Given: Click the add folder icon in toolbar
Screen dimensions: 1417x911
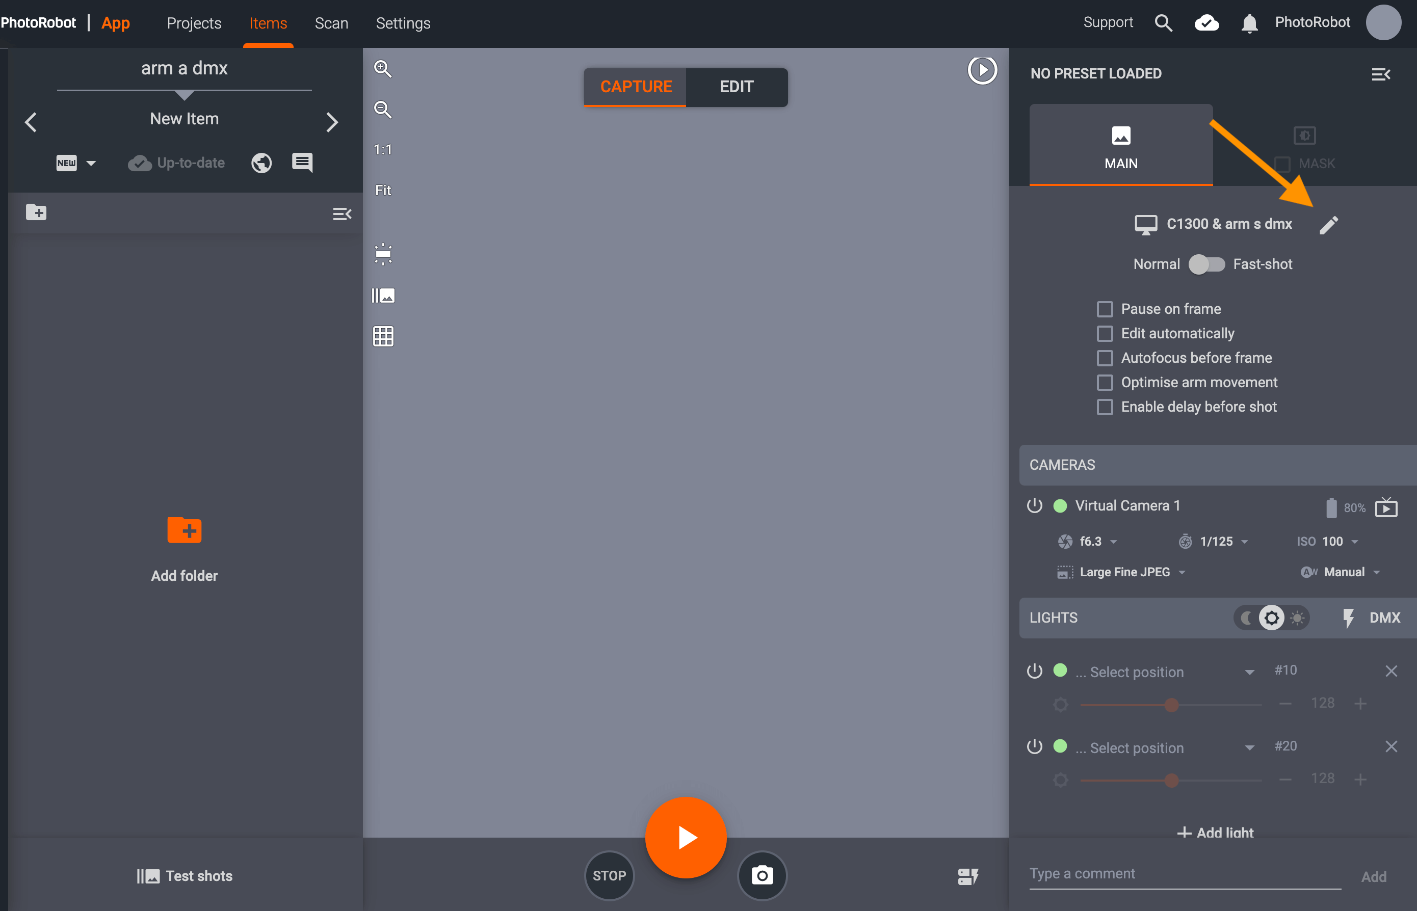Looking at the screenshot, I should pos(36,212).
